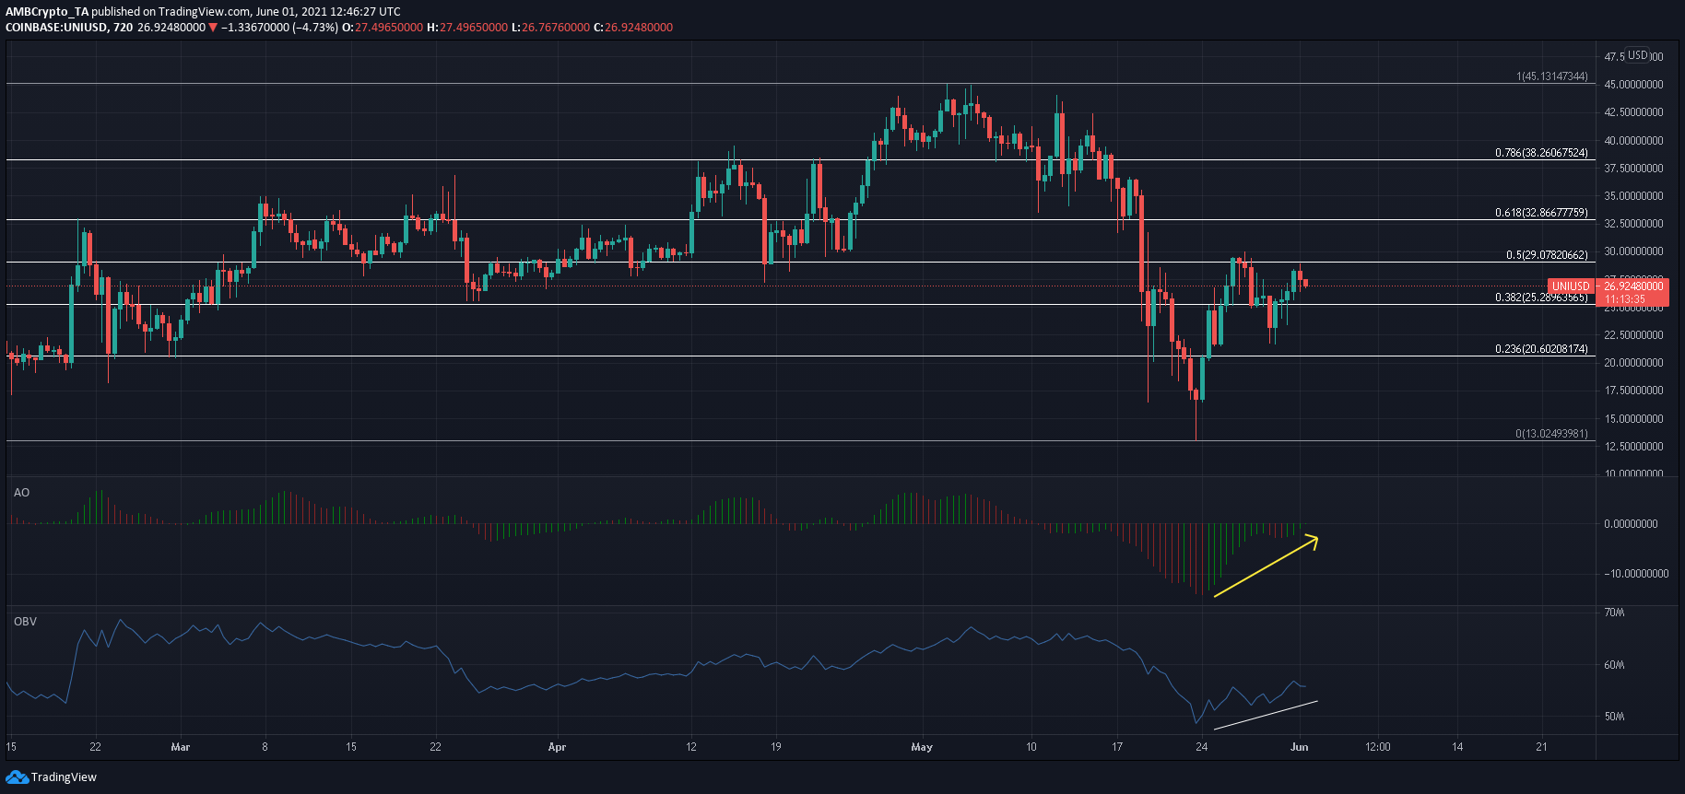Click 12.50000000 on the price axis
This screenshot has width=1685, height=794.
point(1633,447)
